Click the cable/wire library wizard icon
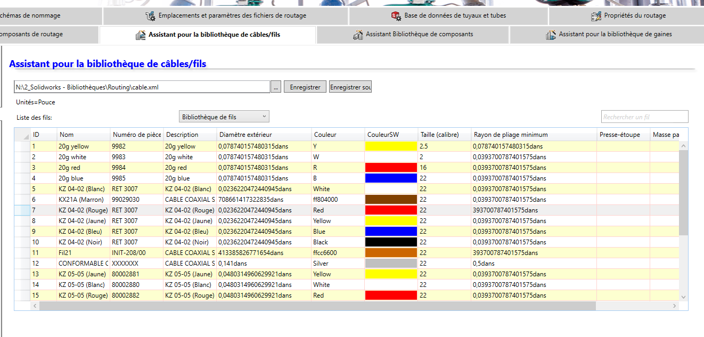 (x=141, y=35)
